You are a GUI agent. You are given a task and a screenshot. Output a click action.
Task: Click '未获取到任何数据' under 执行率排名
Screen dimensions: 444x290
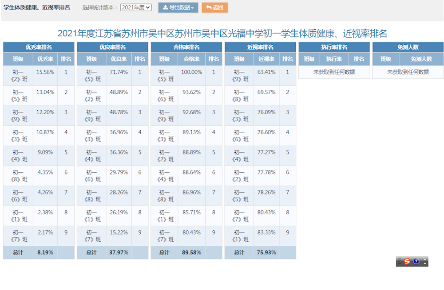334,72
